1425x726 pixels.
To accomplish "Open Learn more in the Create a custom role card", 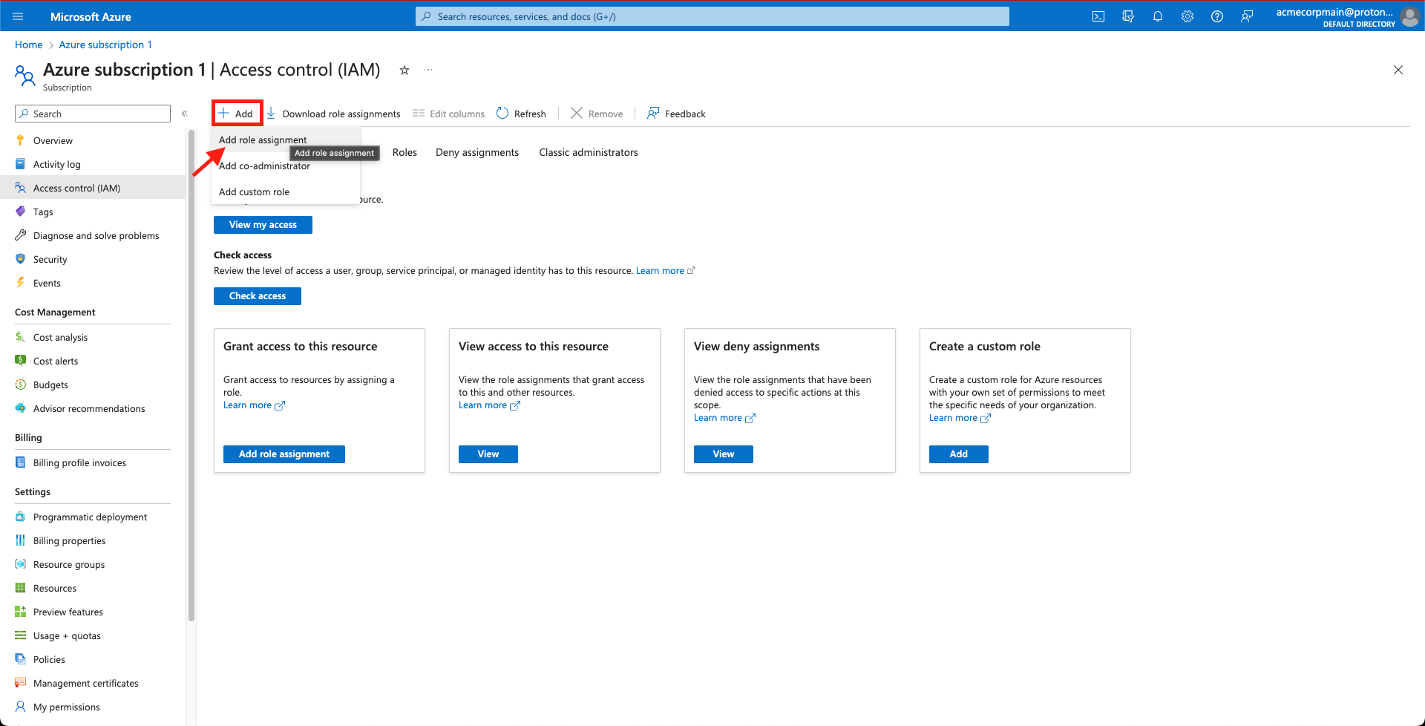I will [x=960, y=418].
